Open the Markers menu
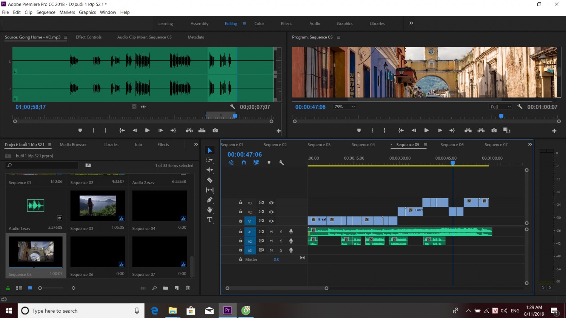The image size is (566, 318). (67, 12)
